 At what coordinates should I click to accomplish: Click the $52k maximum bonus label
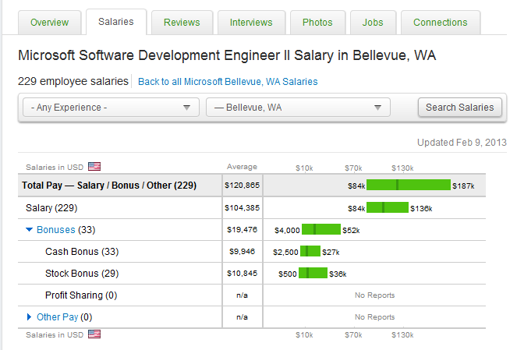pyautogui.click(x=351, y=231)
